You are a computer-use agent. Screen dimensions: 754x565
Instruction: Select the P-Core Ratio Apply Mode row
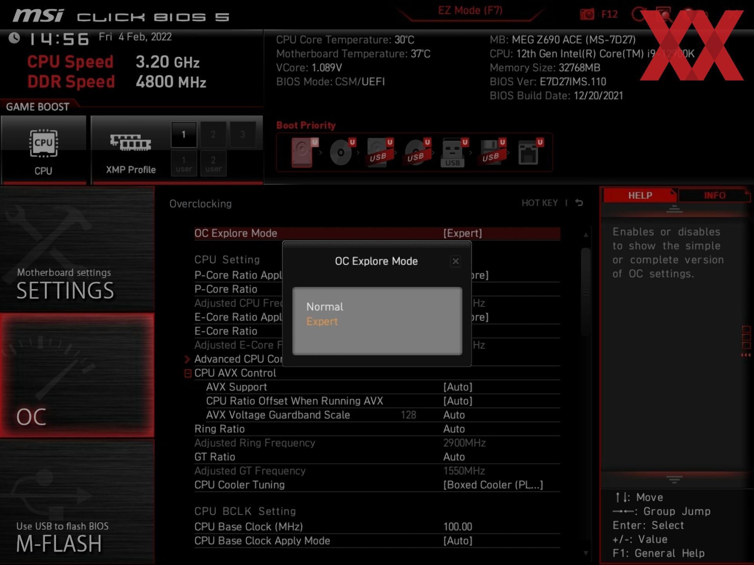[x=377, y=275]
